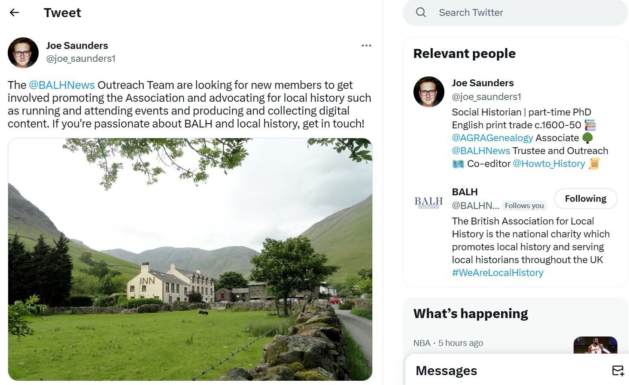Open Joe Saunders avatar in Relevant people
Image resolution: width=629 pixels, height=385 pixels.
pos(428,92)
